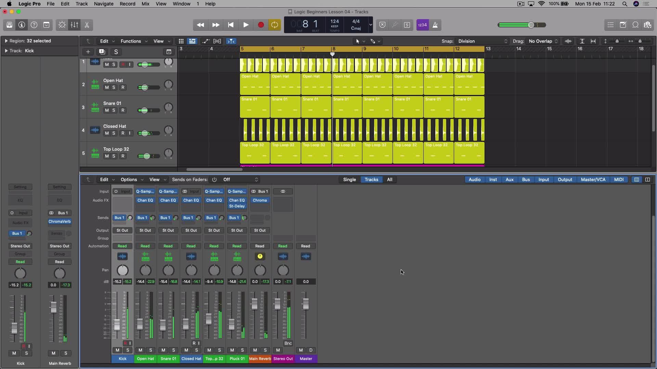Expand the Region inspector disclosure triangle
The width and height of the screenshot is (657, 369).
[x=6, y=41]
